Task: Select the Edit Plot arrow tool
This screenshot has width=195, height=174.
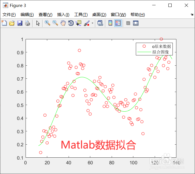Action: point(38,23)
